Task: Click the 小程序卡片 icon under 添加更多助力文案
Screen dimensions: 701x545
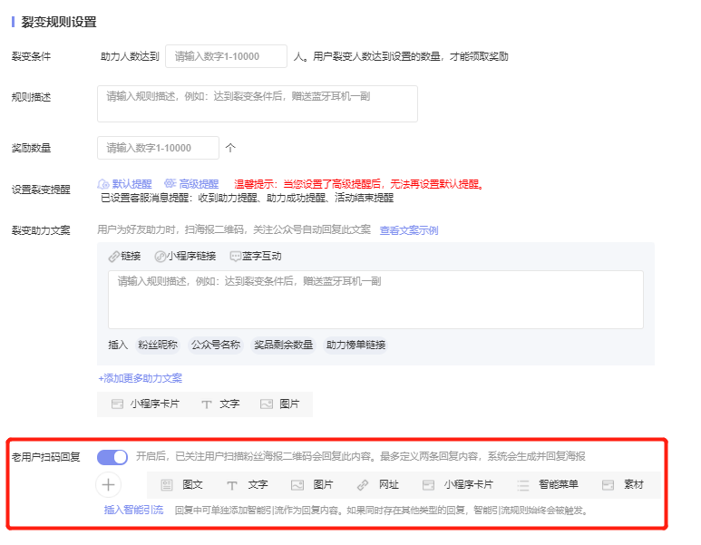Action: pos(117,404)
